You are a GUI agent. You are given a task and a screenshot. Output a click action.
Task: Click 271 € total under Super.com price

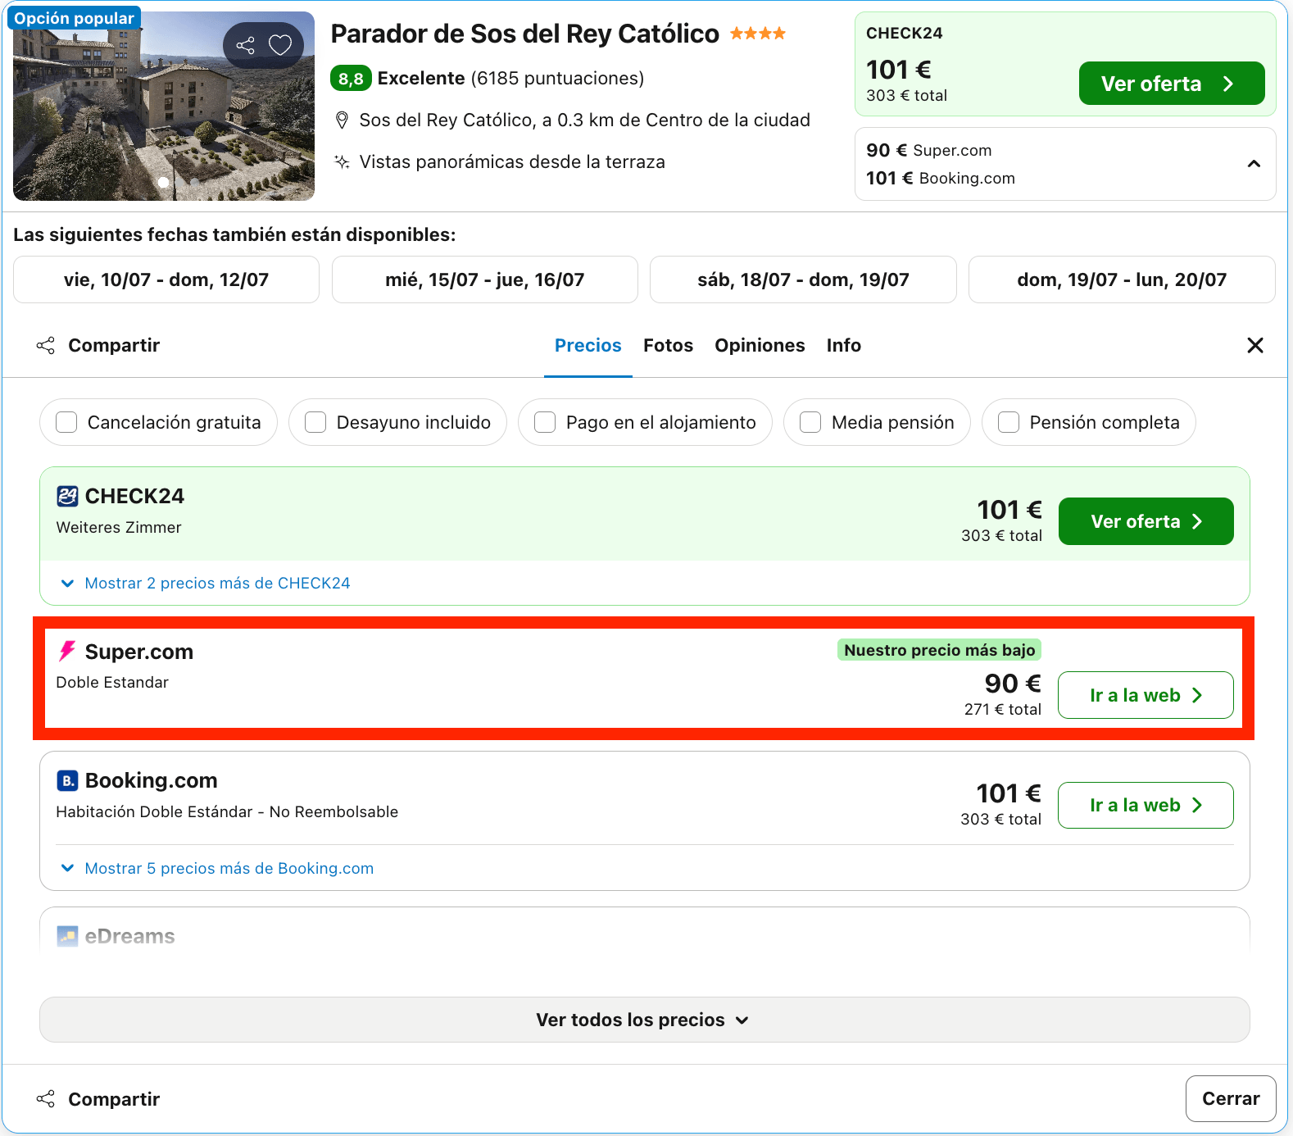[x=1002, y=710]
